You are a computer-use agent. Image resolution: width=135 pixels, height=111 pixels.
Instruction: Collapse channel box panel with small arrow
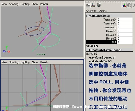[x=86, y=2]
